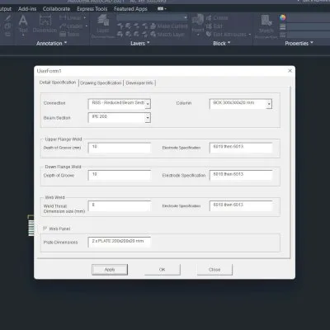330x330 pixels.
Task: Click Match Layer tool
Action: [x=167, y=34]
